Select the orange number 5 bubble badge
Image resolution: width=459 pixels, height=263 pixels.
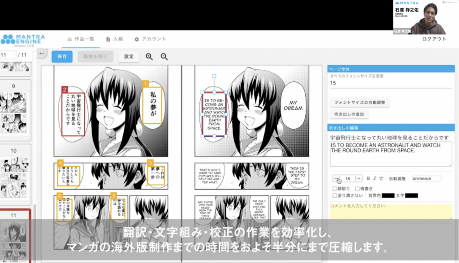click(x=114, y=196)
